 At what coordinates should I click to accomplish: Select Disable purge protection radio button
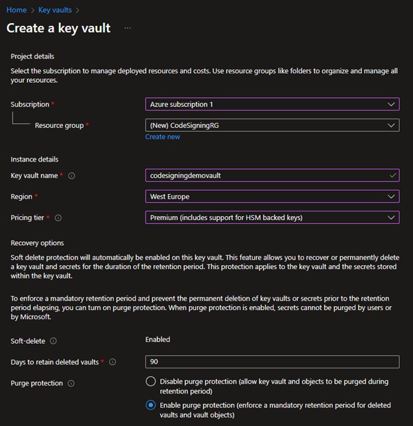coord(151,382)
